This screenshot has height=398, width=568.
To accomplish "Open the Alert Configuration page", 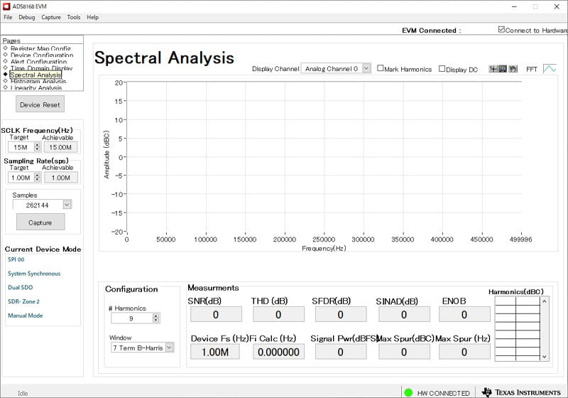I will [39, 61].
